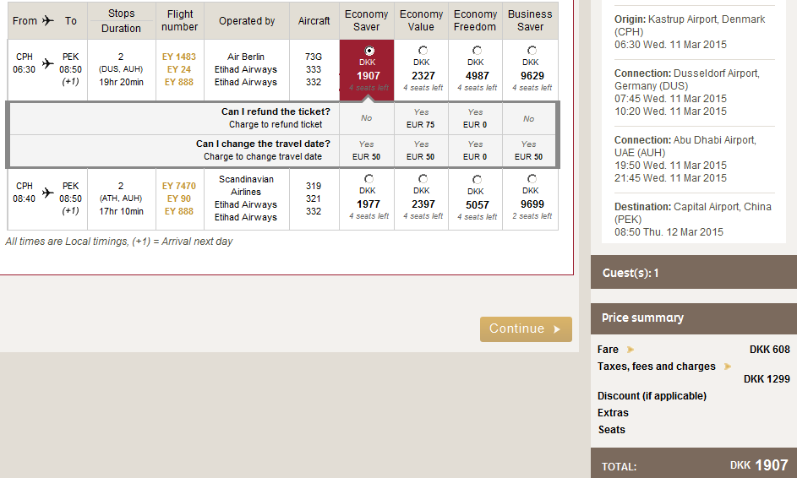The height and width of the screenshot is (478, 797).
Task: Click the EY 90 flight link
Action: coord(178,198)
